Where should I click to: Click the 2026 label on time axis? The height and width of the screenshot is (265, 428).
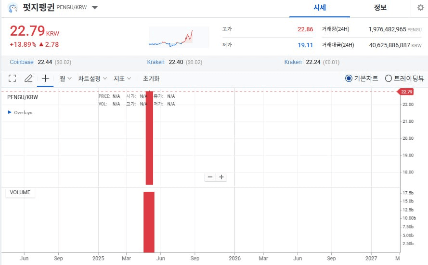(234, 258)
